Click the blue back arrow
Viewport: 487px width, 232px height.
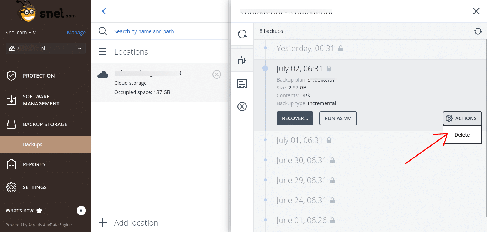click(104, 11)
